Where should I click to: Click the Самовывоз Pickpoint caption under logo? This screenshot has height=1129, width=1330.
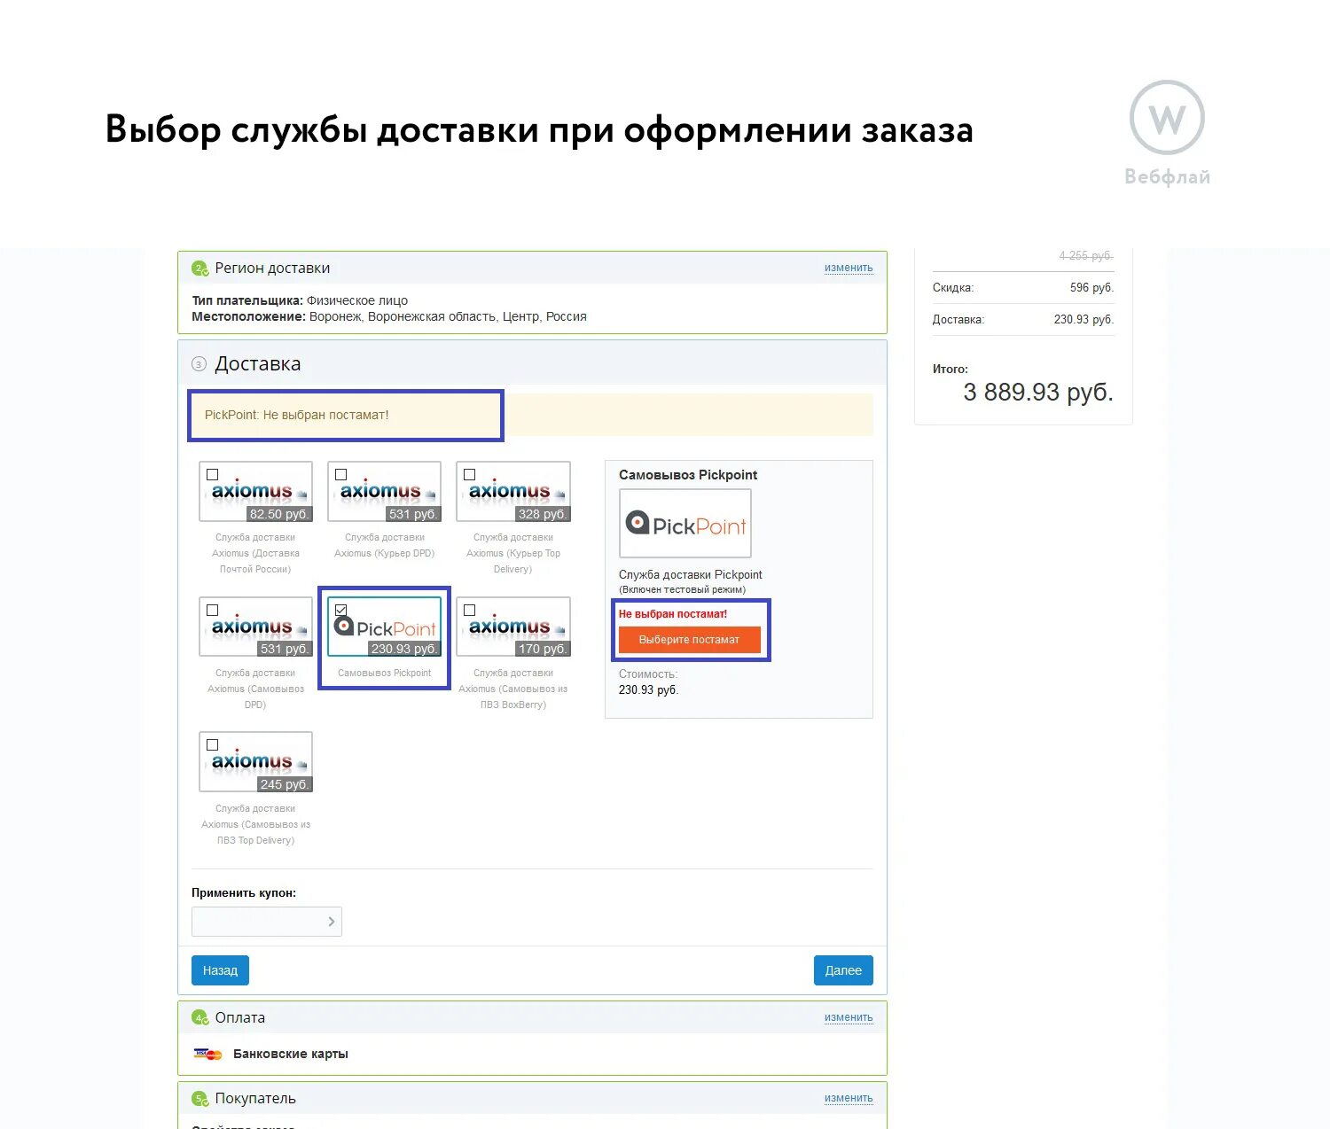click(385, 674)
